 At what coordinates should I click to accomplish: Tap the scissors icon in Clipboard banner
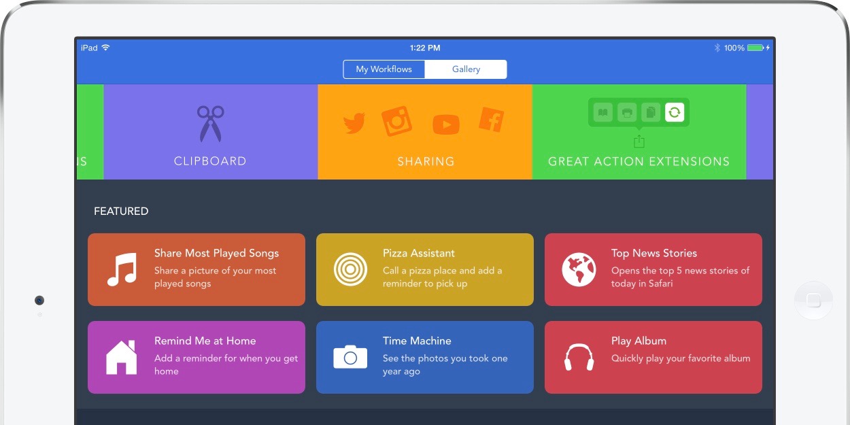point(210,123)
